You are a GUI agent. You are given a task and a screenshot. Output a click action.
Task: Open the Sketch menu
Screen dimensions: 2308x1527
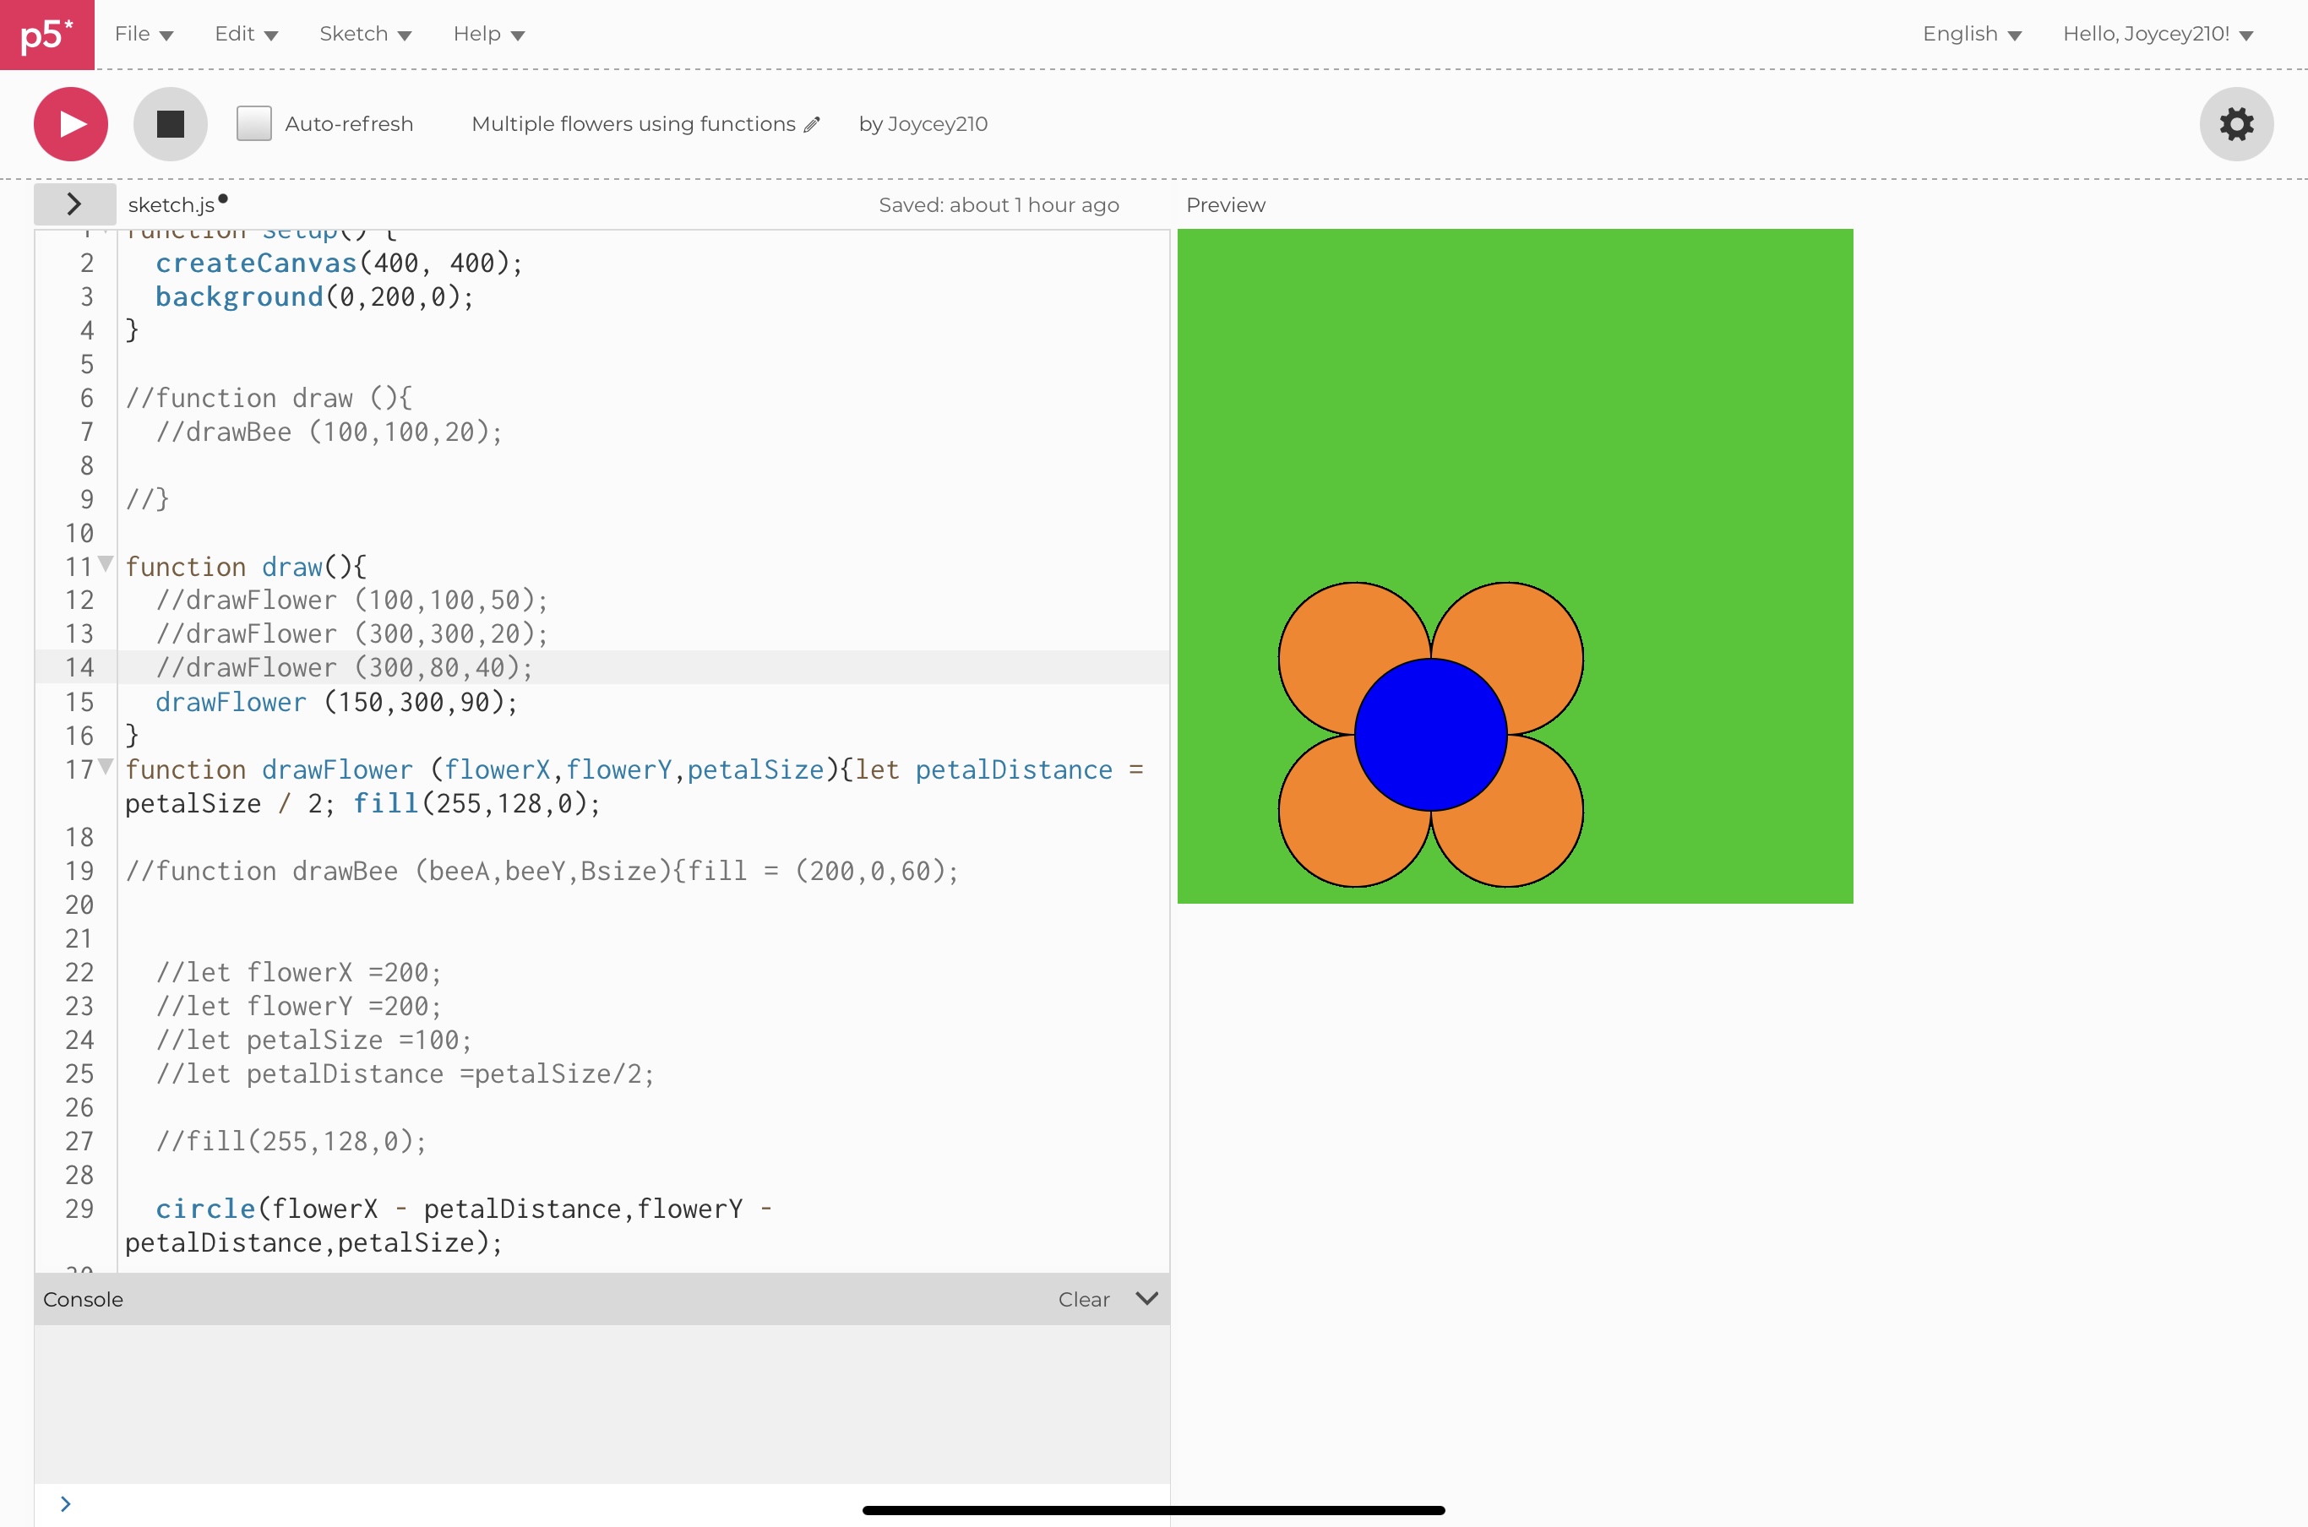tap(365, 34)
